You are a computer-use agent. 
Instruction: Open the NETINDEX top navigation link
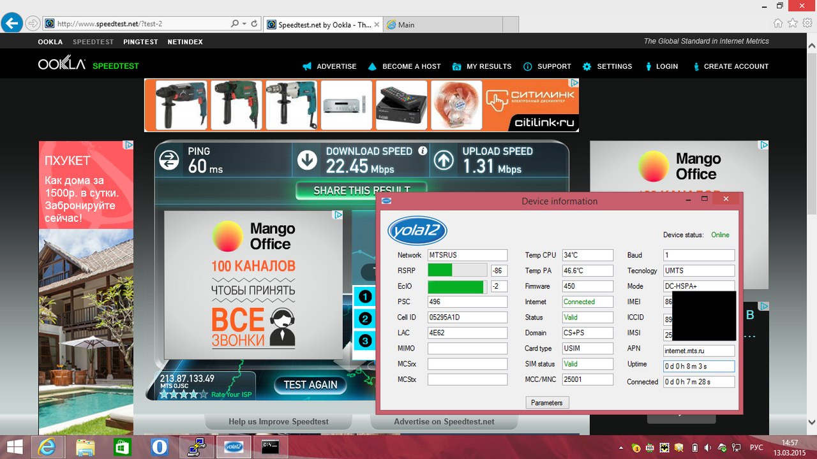tap(185, 42)
